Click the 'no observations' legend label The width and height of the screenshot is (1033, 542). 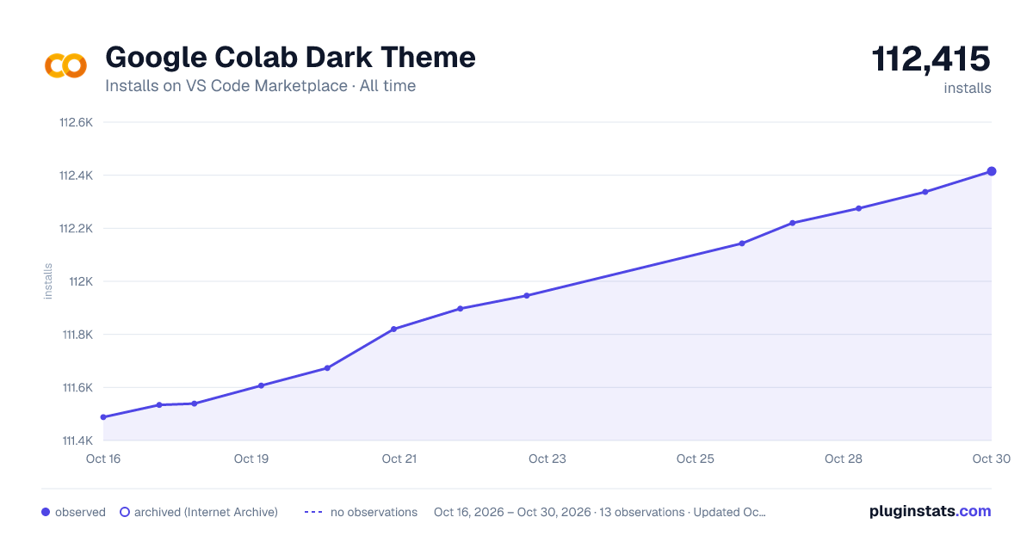point(374,512)
